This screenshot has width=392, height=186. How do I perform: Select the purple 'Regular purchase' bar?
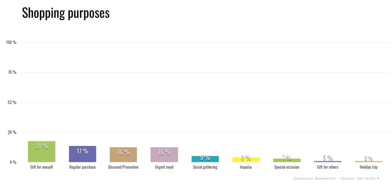click(x=82, y=154)
